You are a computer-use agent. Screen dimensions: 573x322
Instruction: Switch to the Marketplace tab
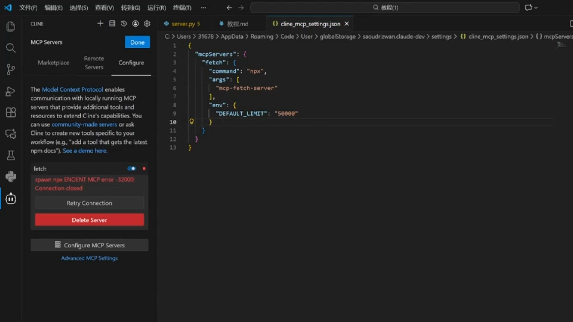pos(54,63)
